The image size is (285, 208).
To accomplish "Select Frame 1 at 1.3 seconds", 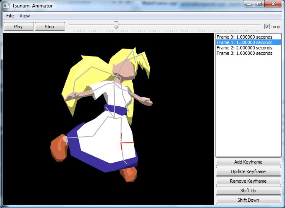I will pos(244,42).
